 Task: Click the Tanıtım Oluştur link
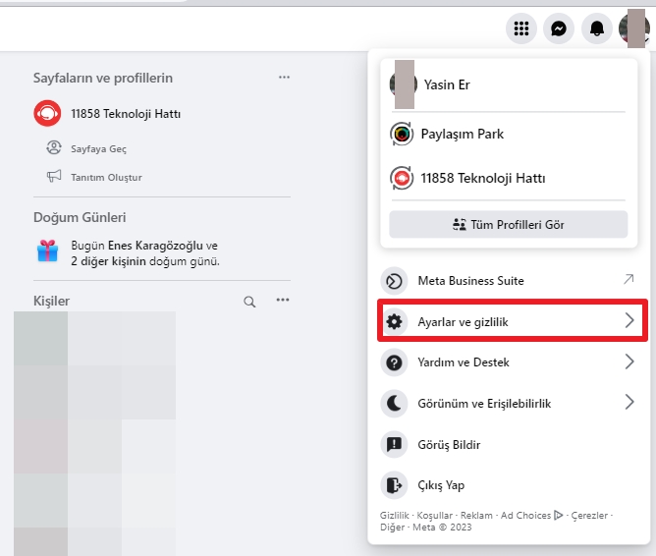pyautogui.click(x=106, y=178)
